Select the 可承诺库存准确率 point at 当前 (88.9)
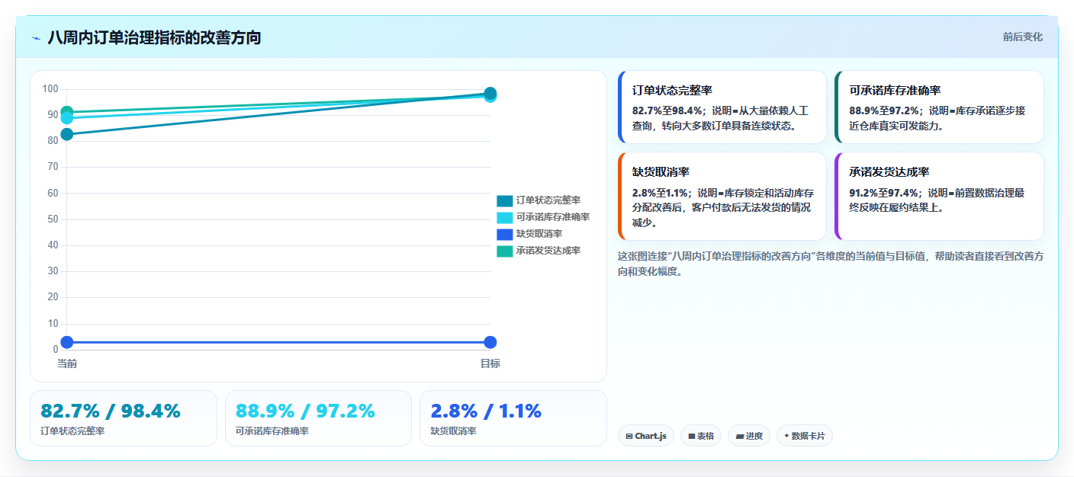The image size is (1074, 477). (67, 118)
